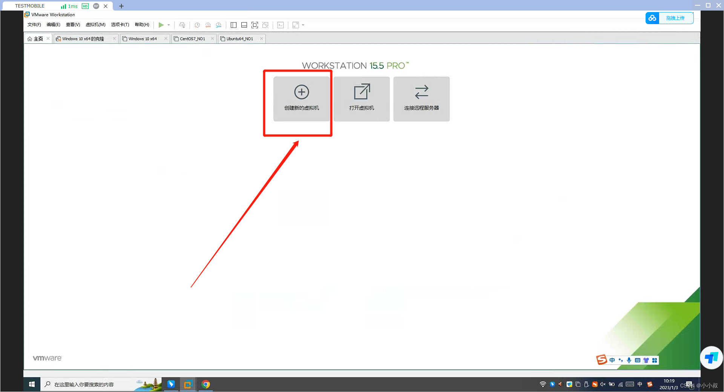Click the unity mode toolbar icon
The height and width of the screenshot is (392, 724).
pyautogui.click(x=265, y=25)
